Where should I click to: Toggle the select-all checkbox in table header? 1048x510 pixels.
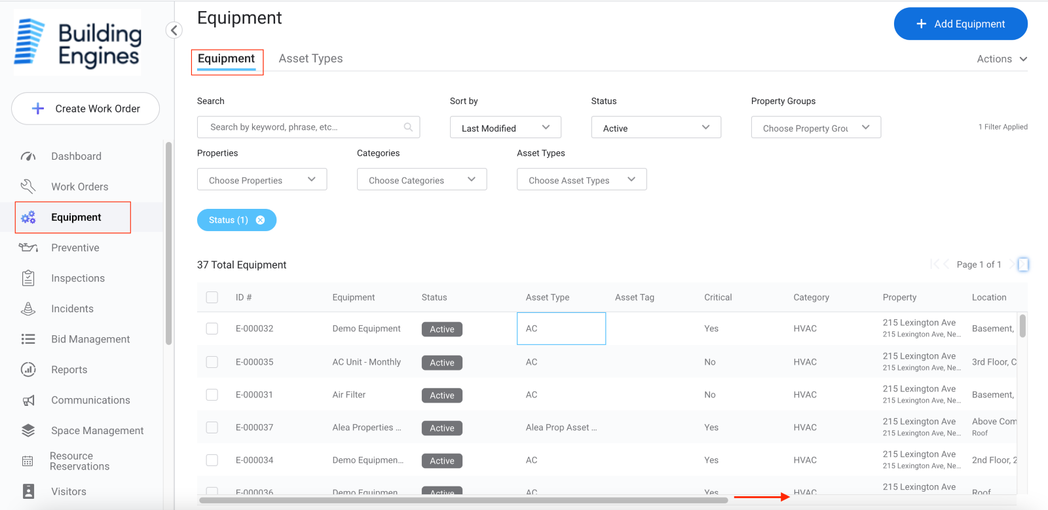212,297
